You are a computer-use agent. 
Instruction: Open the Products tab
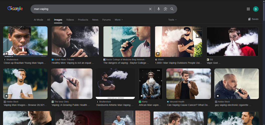click(x=83, y=20)
